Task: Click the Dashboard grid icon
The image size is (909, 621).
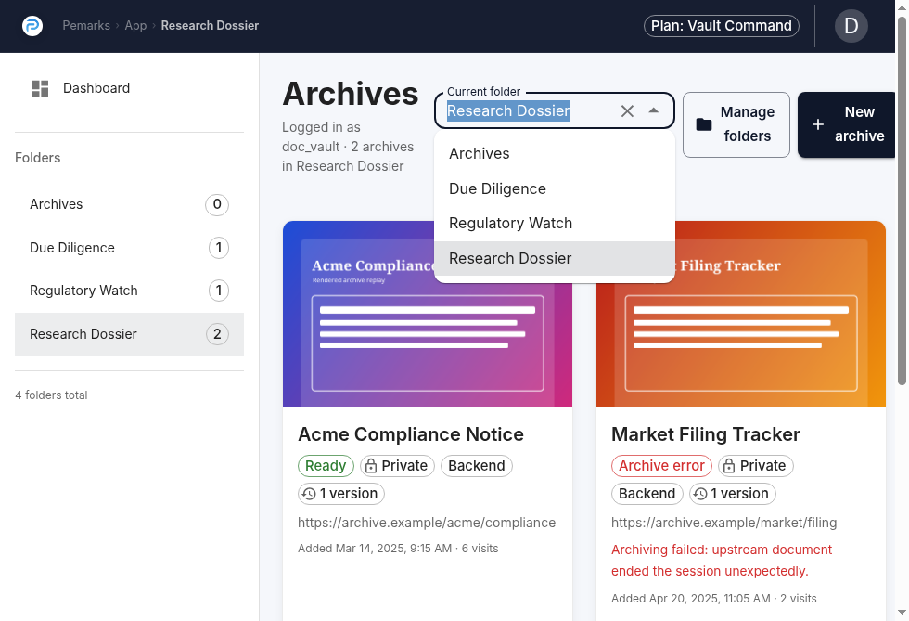Action: click(40, 88)
